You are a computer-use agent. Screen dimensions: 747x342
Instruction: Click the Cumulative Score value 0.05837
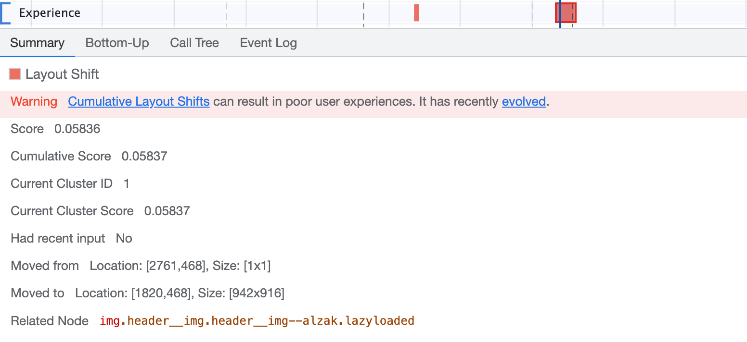(x=144, y=157)
